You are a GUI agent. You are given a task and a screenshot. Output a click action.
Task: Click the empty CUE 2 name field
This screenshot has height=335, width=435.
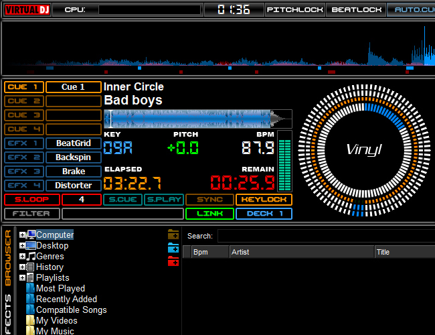[x=73, y=101]
